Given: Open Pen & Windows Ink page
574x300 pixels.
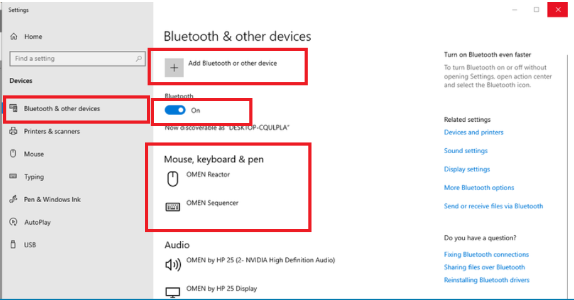Looking at the screenshot, I should point(52,200).
